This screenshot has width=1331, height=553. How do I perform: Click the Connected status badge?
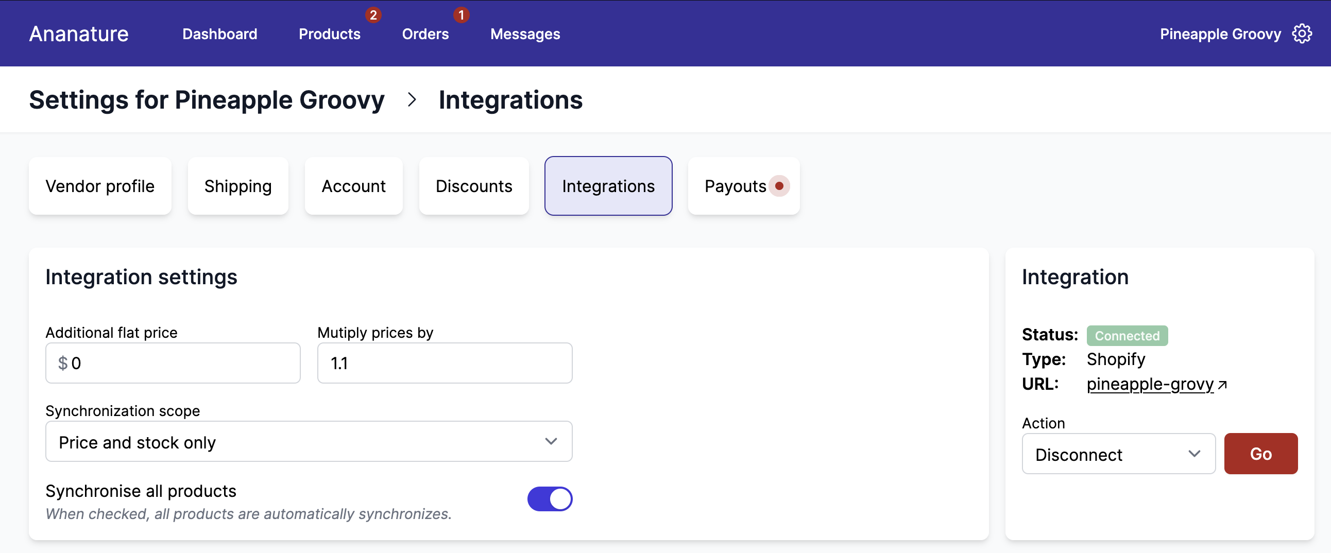coord(1128,335)
